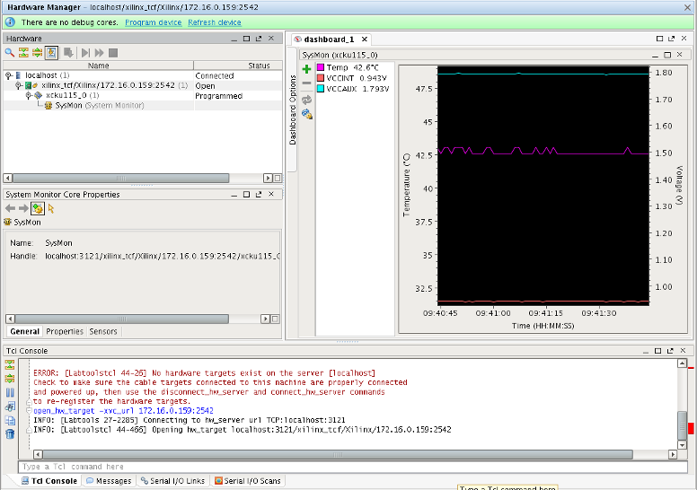Click the red VCCINT color swatch

[321, 78]
